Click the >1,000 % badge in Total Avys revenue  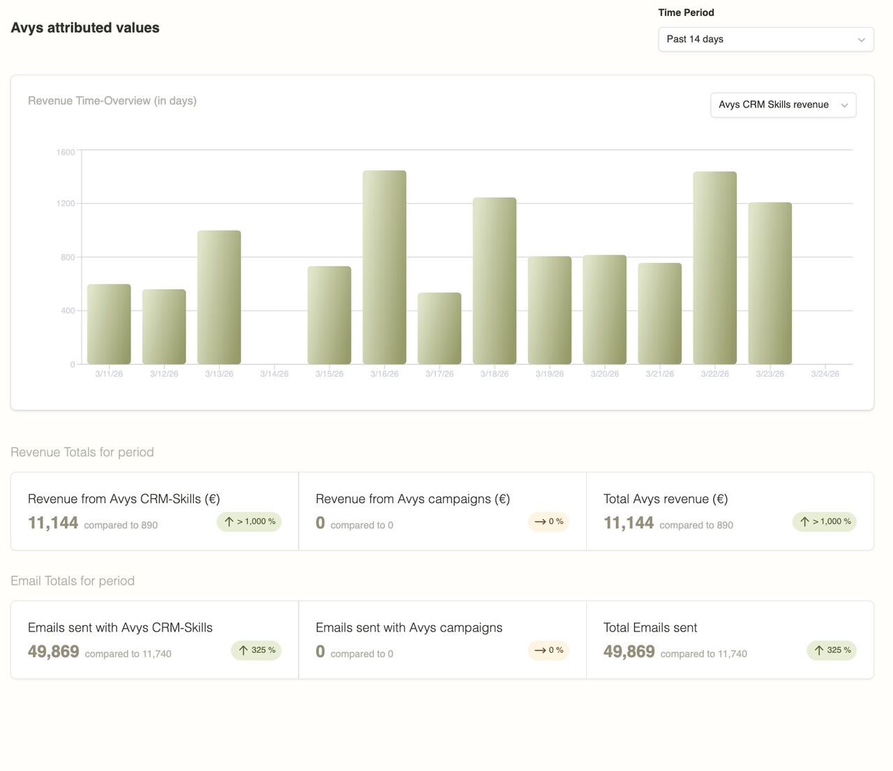point(824,521)
